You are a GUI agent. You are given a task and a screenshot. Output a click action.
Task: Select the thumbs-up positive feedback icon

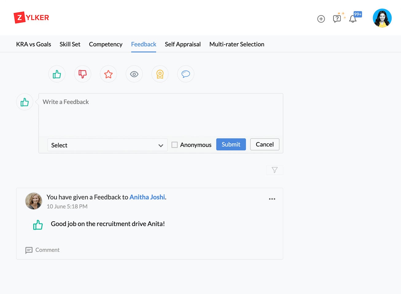(57, 74)
